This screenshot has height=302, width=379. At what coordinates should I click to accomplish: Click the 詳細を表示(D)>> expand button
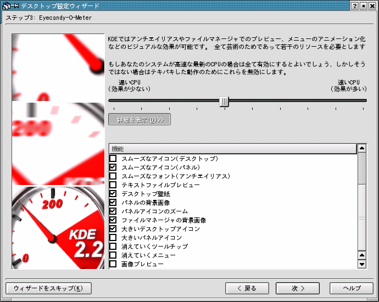(x=140, y=119)
